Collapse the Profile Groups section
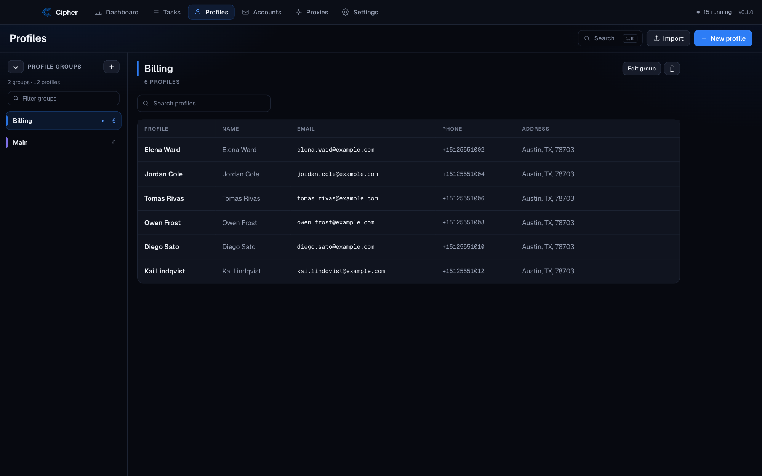Viewport: 762px width, 476px height. pyautogui.click(x=16, y=67)
